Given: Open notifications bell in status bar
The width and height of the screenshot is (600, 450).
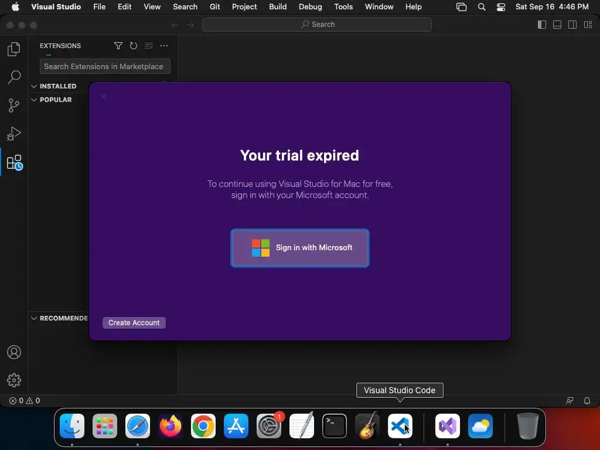Looking at the screenshot, I should click(x=587, y=401).
